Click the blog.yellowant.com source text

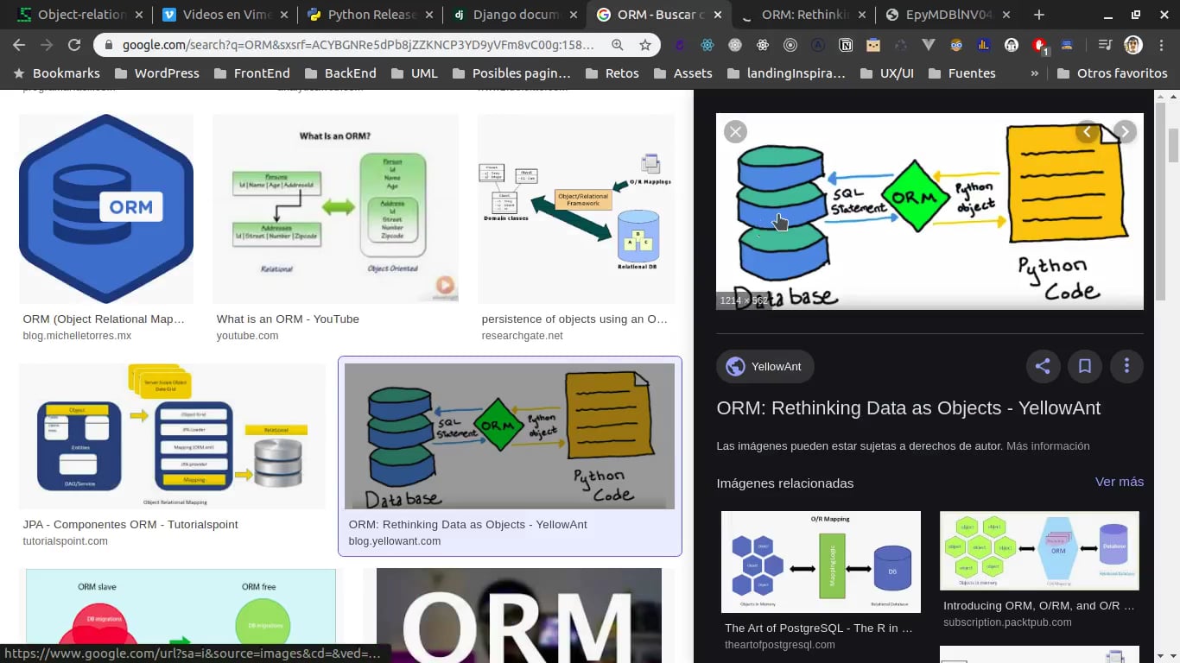[395, 541]
